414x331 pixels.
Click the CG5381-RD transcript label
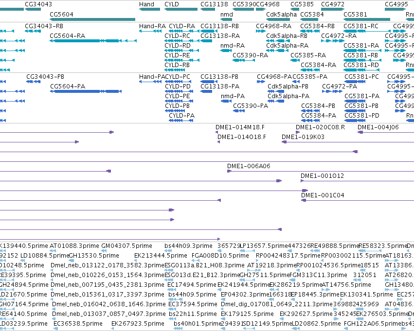[x=361, y=65]
